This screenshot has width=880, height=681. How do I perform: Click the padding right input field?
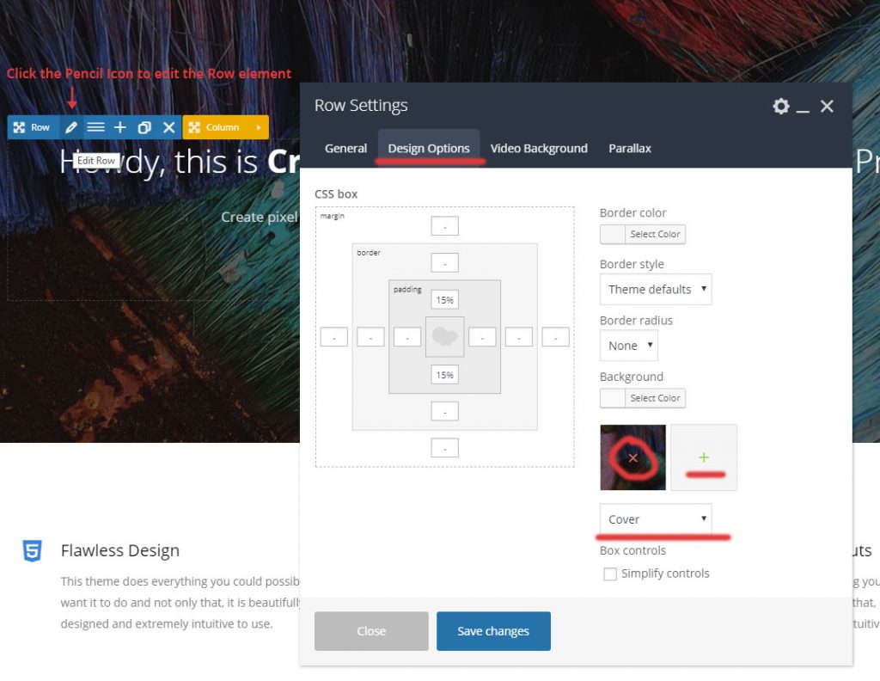point(482,337)
